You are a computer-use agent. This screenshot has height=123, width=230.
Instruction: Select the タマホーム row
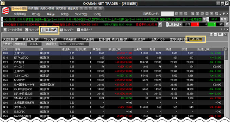pos(113,107)
